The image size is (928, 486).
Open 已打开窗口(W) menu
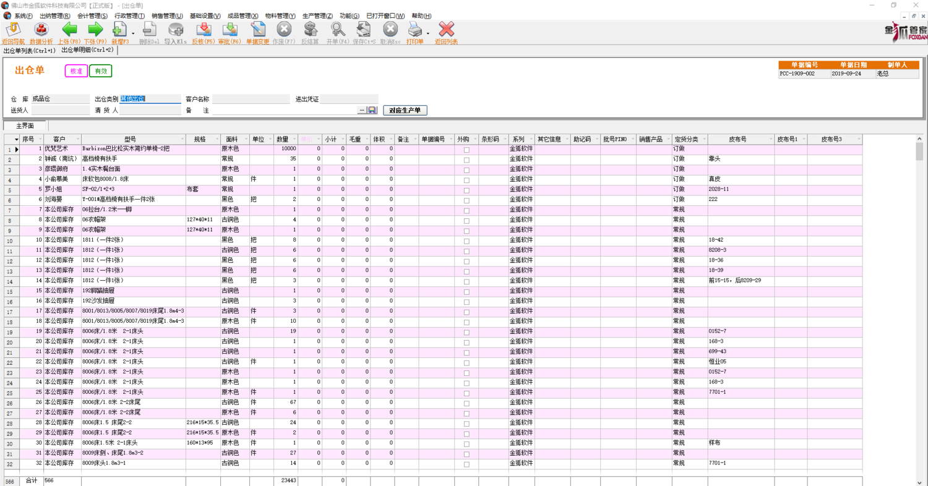(x=385, y=16)
